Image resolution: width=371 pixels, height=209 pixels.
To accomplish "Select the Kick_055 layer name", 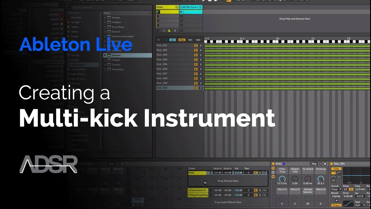I will pos(162,64).
